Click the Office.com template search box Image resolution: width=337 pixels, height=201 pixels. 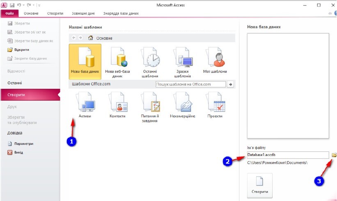(x=190, y=84)
